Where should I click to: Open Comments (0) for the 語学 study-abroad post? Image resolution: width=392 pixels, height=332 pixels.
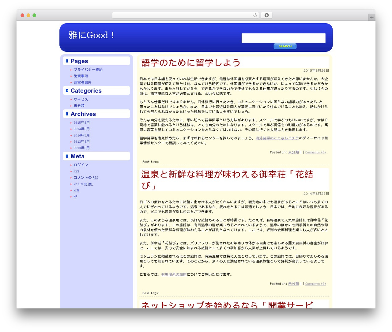pyautogui.click(x=315, y=152)
